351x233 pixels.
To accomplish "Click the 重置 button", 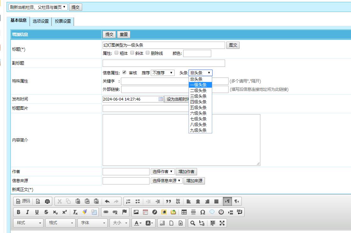I will tap(123, 34).
